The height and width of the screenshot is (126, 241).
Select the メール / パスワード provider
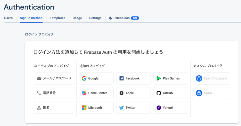pos(54,79)
